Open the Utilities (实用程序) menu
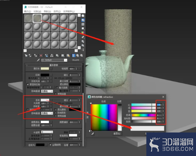Screen dimensions: 196x156 point(69,11)
